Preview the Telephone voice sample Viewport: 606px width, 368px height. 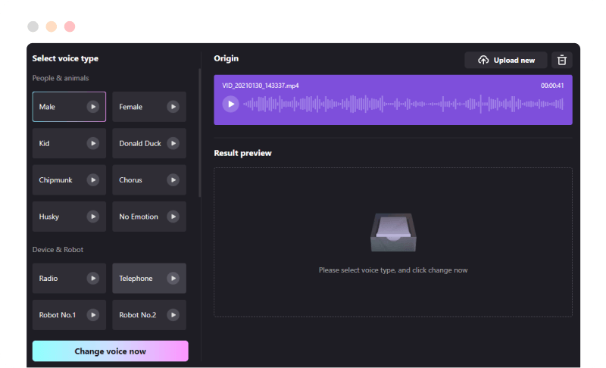(173, 279)
